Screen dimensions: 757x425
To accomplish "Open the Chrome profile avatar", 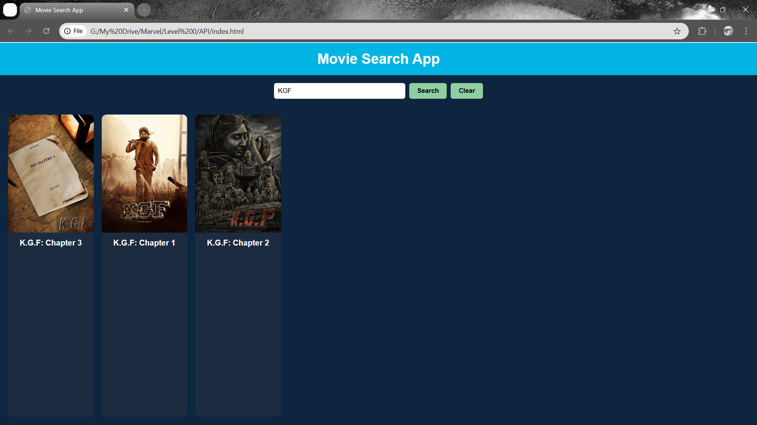I will tap(728, 31).
